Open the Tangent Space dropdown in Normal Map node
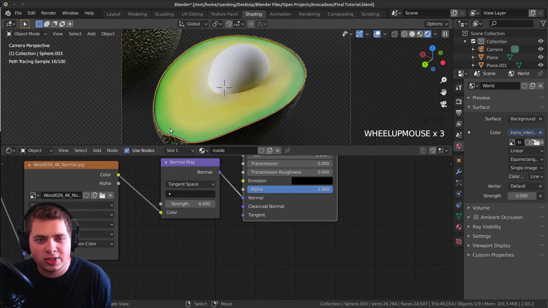 tap(190, 184)
